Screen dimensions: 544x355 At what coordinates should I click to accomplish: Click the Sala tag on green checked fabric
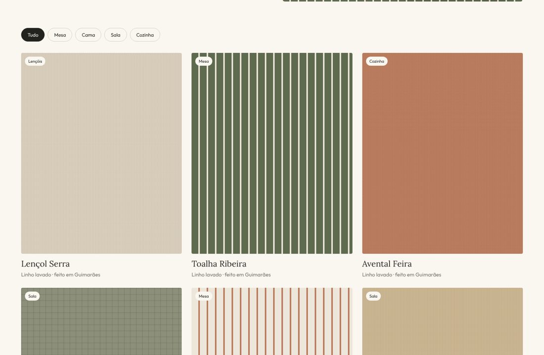click(32, 296)
